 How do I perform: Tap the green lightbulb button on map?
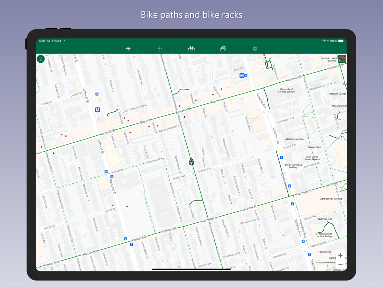41,59
